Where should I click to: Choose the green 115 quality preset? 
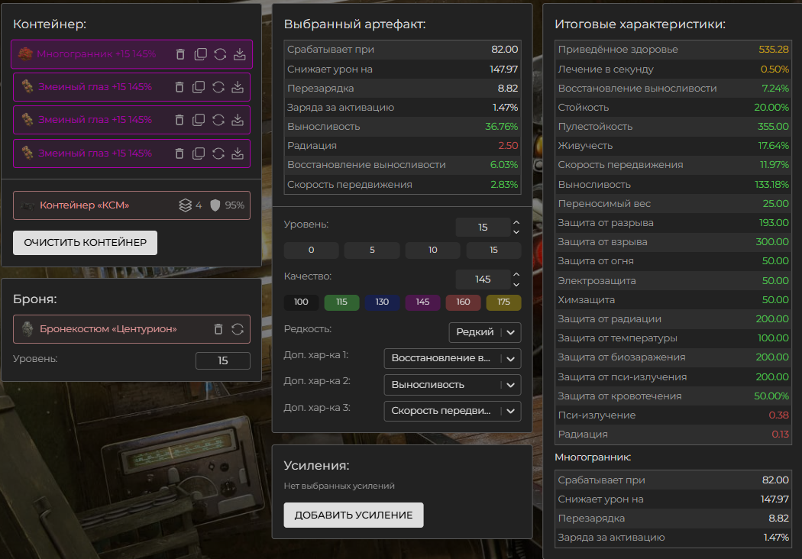click(341, 302)
